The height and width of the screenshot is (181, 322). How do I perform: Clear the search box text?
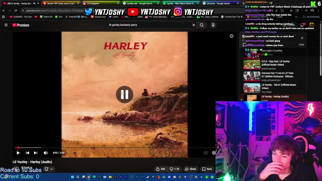(x=194, y=25)
